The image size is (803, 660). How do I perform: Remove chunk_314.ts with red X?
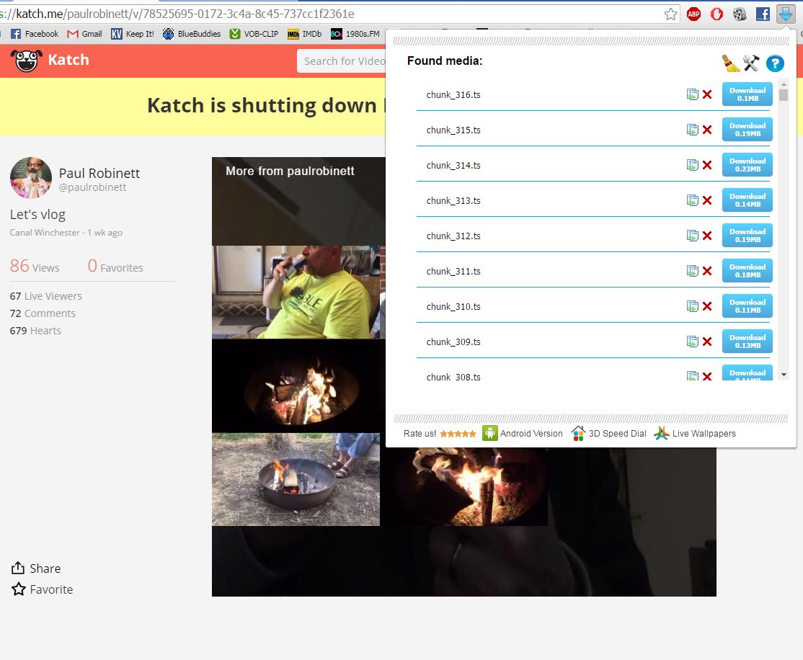(x=707, y=166)
